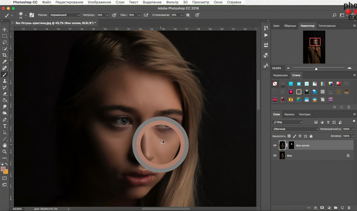This screenshot has height=211, width=357.
Task: Click the zoom in mountain button in Navigator
Action: pyautogui.click(x=350, y=68)
